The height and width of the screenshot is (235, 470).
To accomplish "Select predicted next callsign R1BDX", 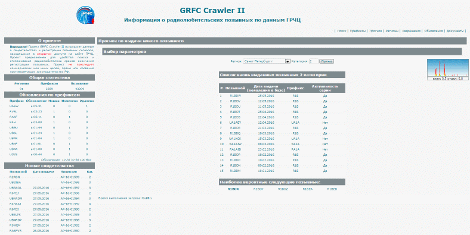I will pyautogui.click(x=233, y=189).
